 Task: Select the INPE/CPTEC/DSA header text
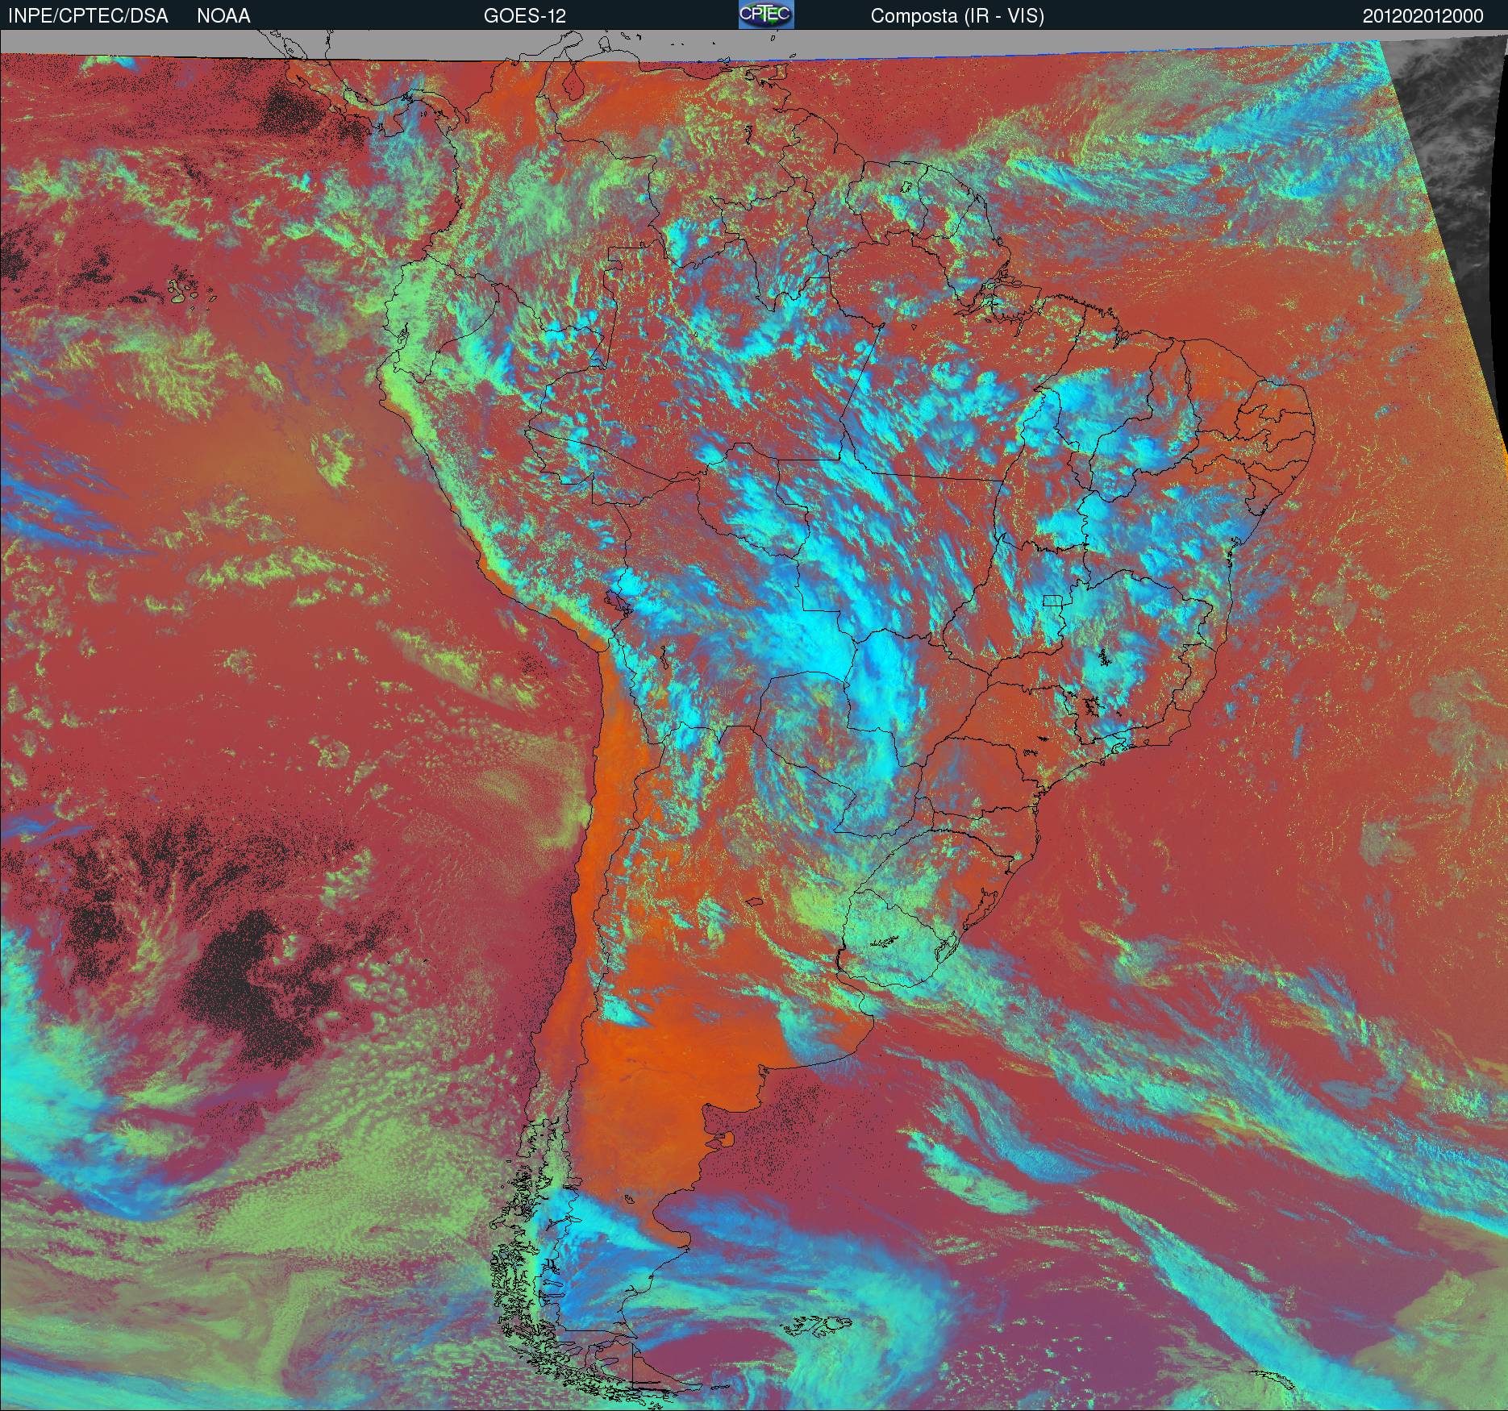point(88,16)
